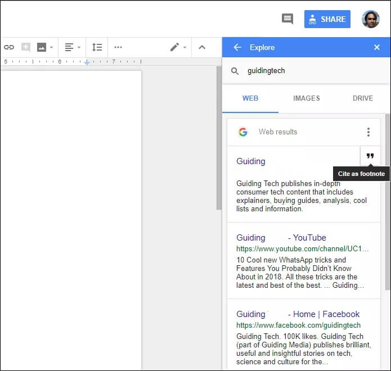
Task: Click the Web results heading text
Action: tap(278, 132)
